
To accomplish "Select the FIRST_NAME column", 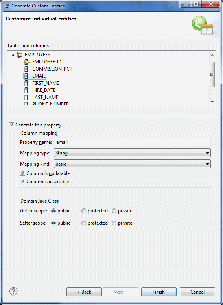I will click(45, 83).
